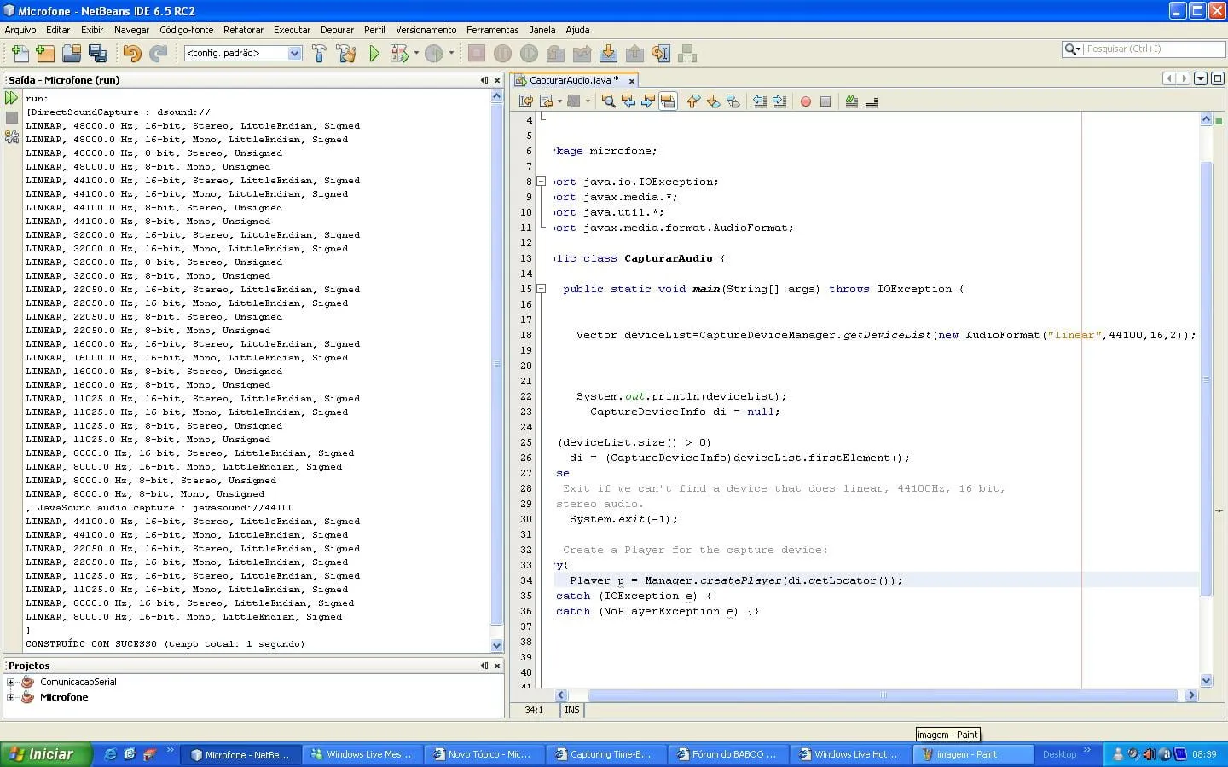This screenshot has height=767, width=1228.
Task: Expand the Microfone project node
Action: pyautogui.click(x=10, y=697)
